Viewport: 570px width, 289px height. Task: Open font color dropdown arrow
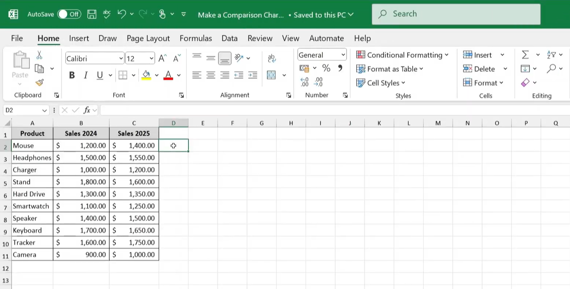click(179, 75)
